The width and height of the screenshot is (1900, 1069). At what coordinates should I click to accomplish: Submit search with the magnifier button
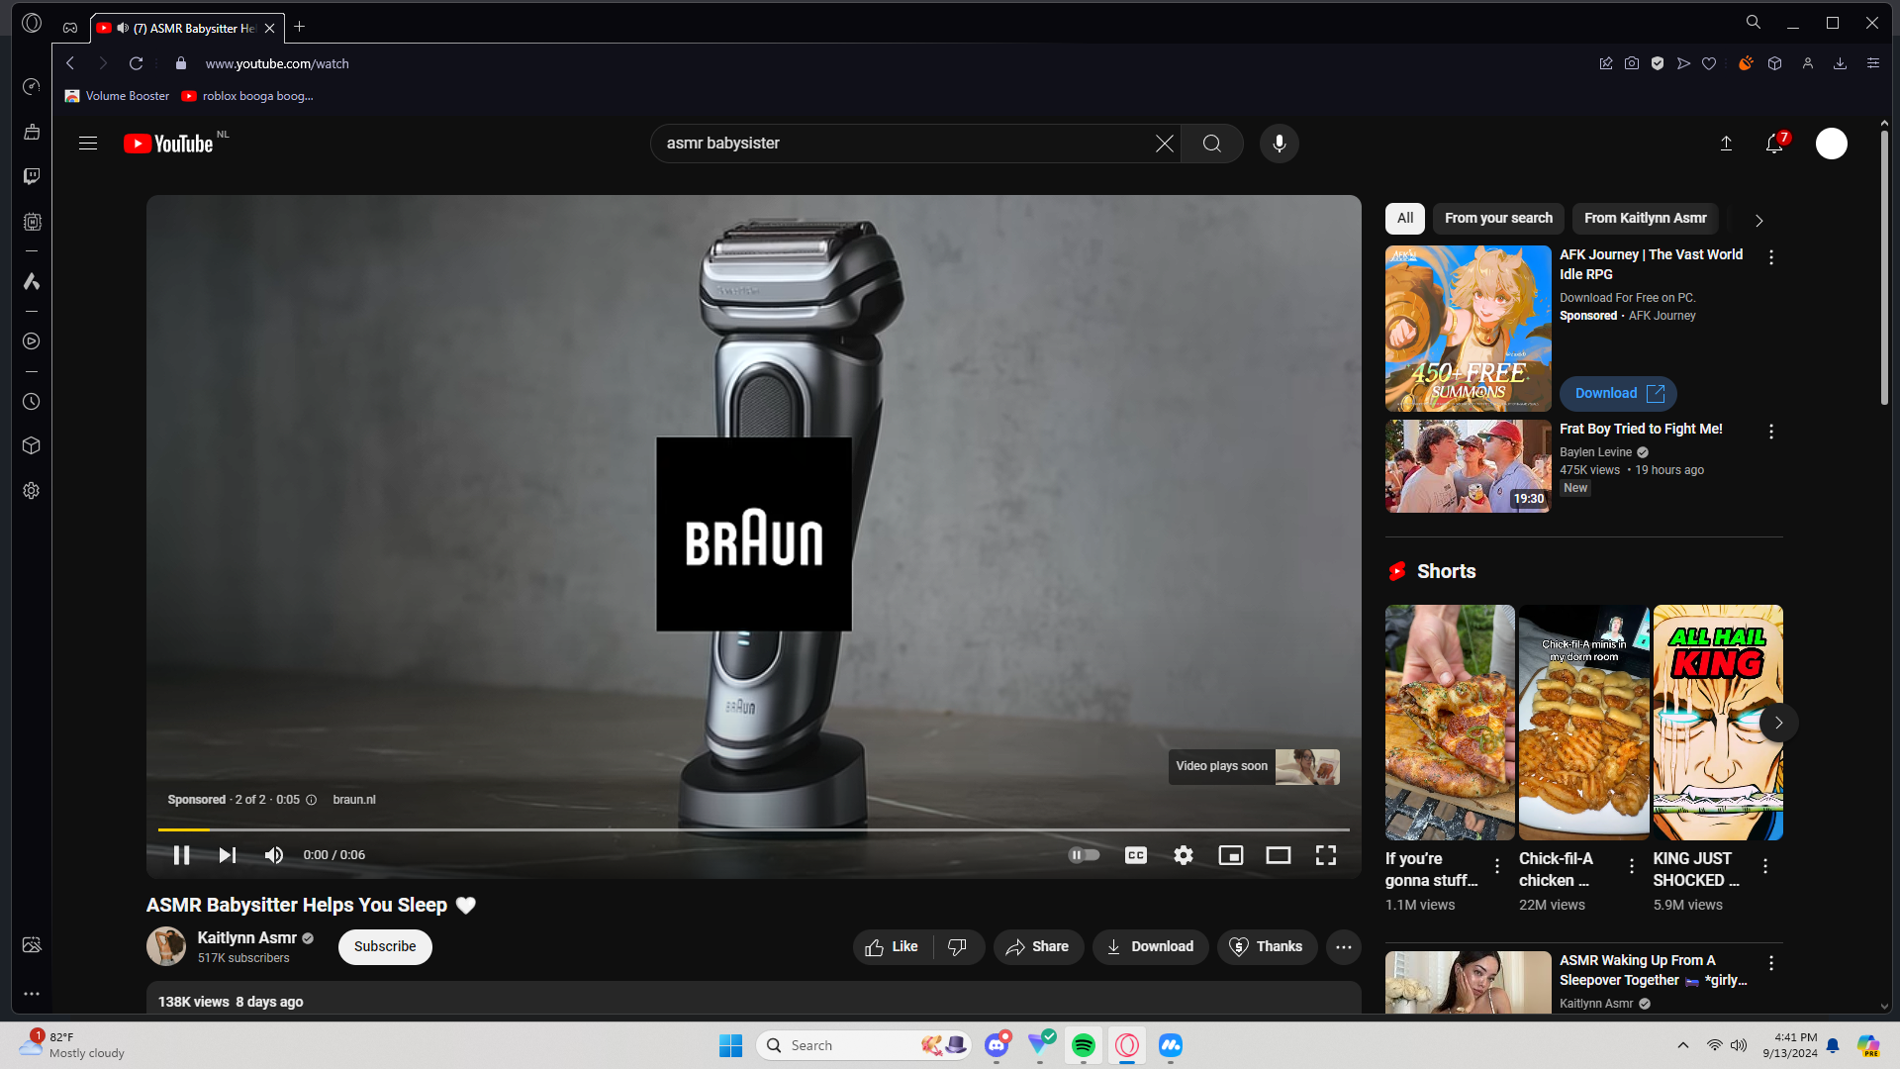[1212, 144]
